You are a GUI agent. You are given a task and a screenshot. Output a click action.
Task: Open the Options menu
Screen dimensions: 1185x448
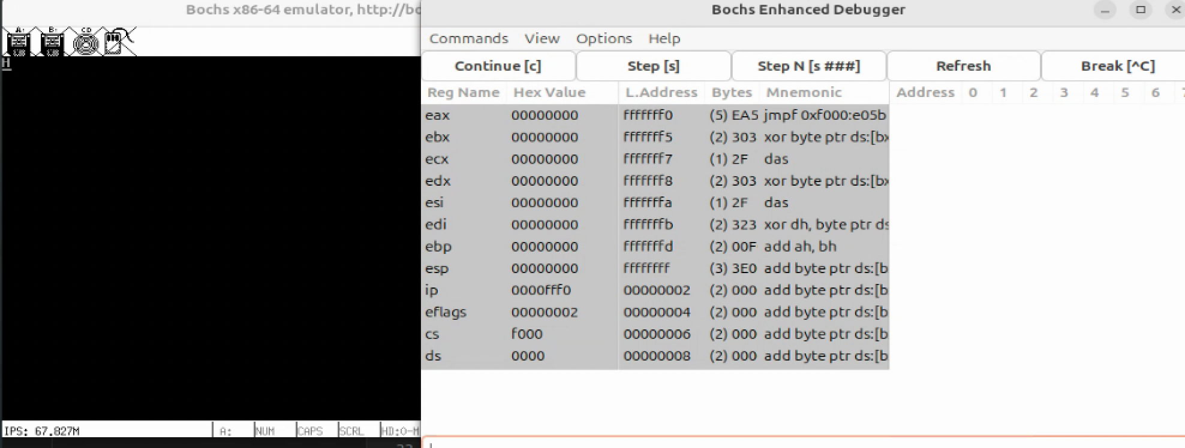(603, 39)
